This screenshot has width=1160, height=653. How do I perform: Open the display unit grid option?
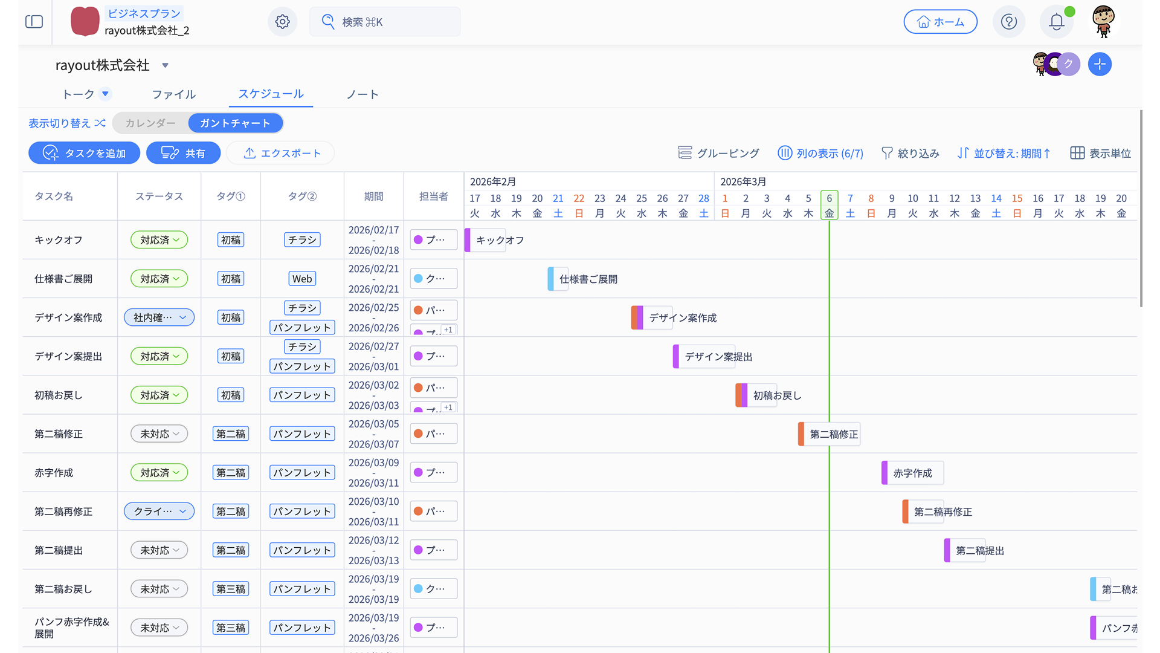pos(1100,153)
